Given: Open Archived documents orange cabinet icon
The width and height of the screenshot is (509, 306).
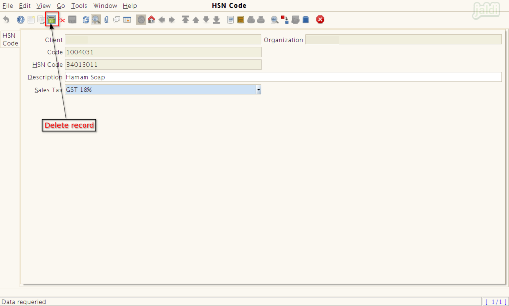Looking at the screenshot, I should tap(241, 20).
